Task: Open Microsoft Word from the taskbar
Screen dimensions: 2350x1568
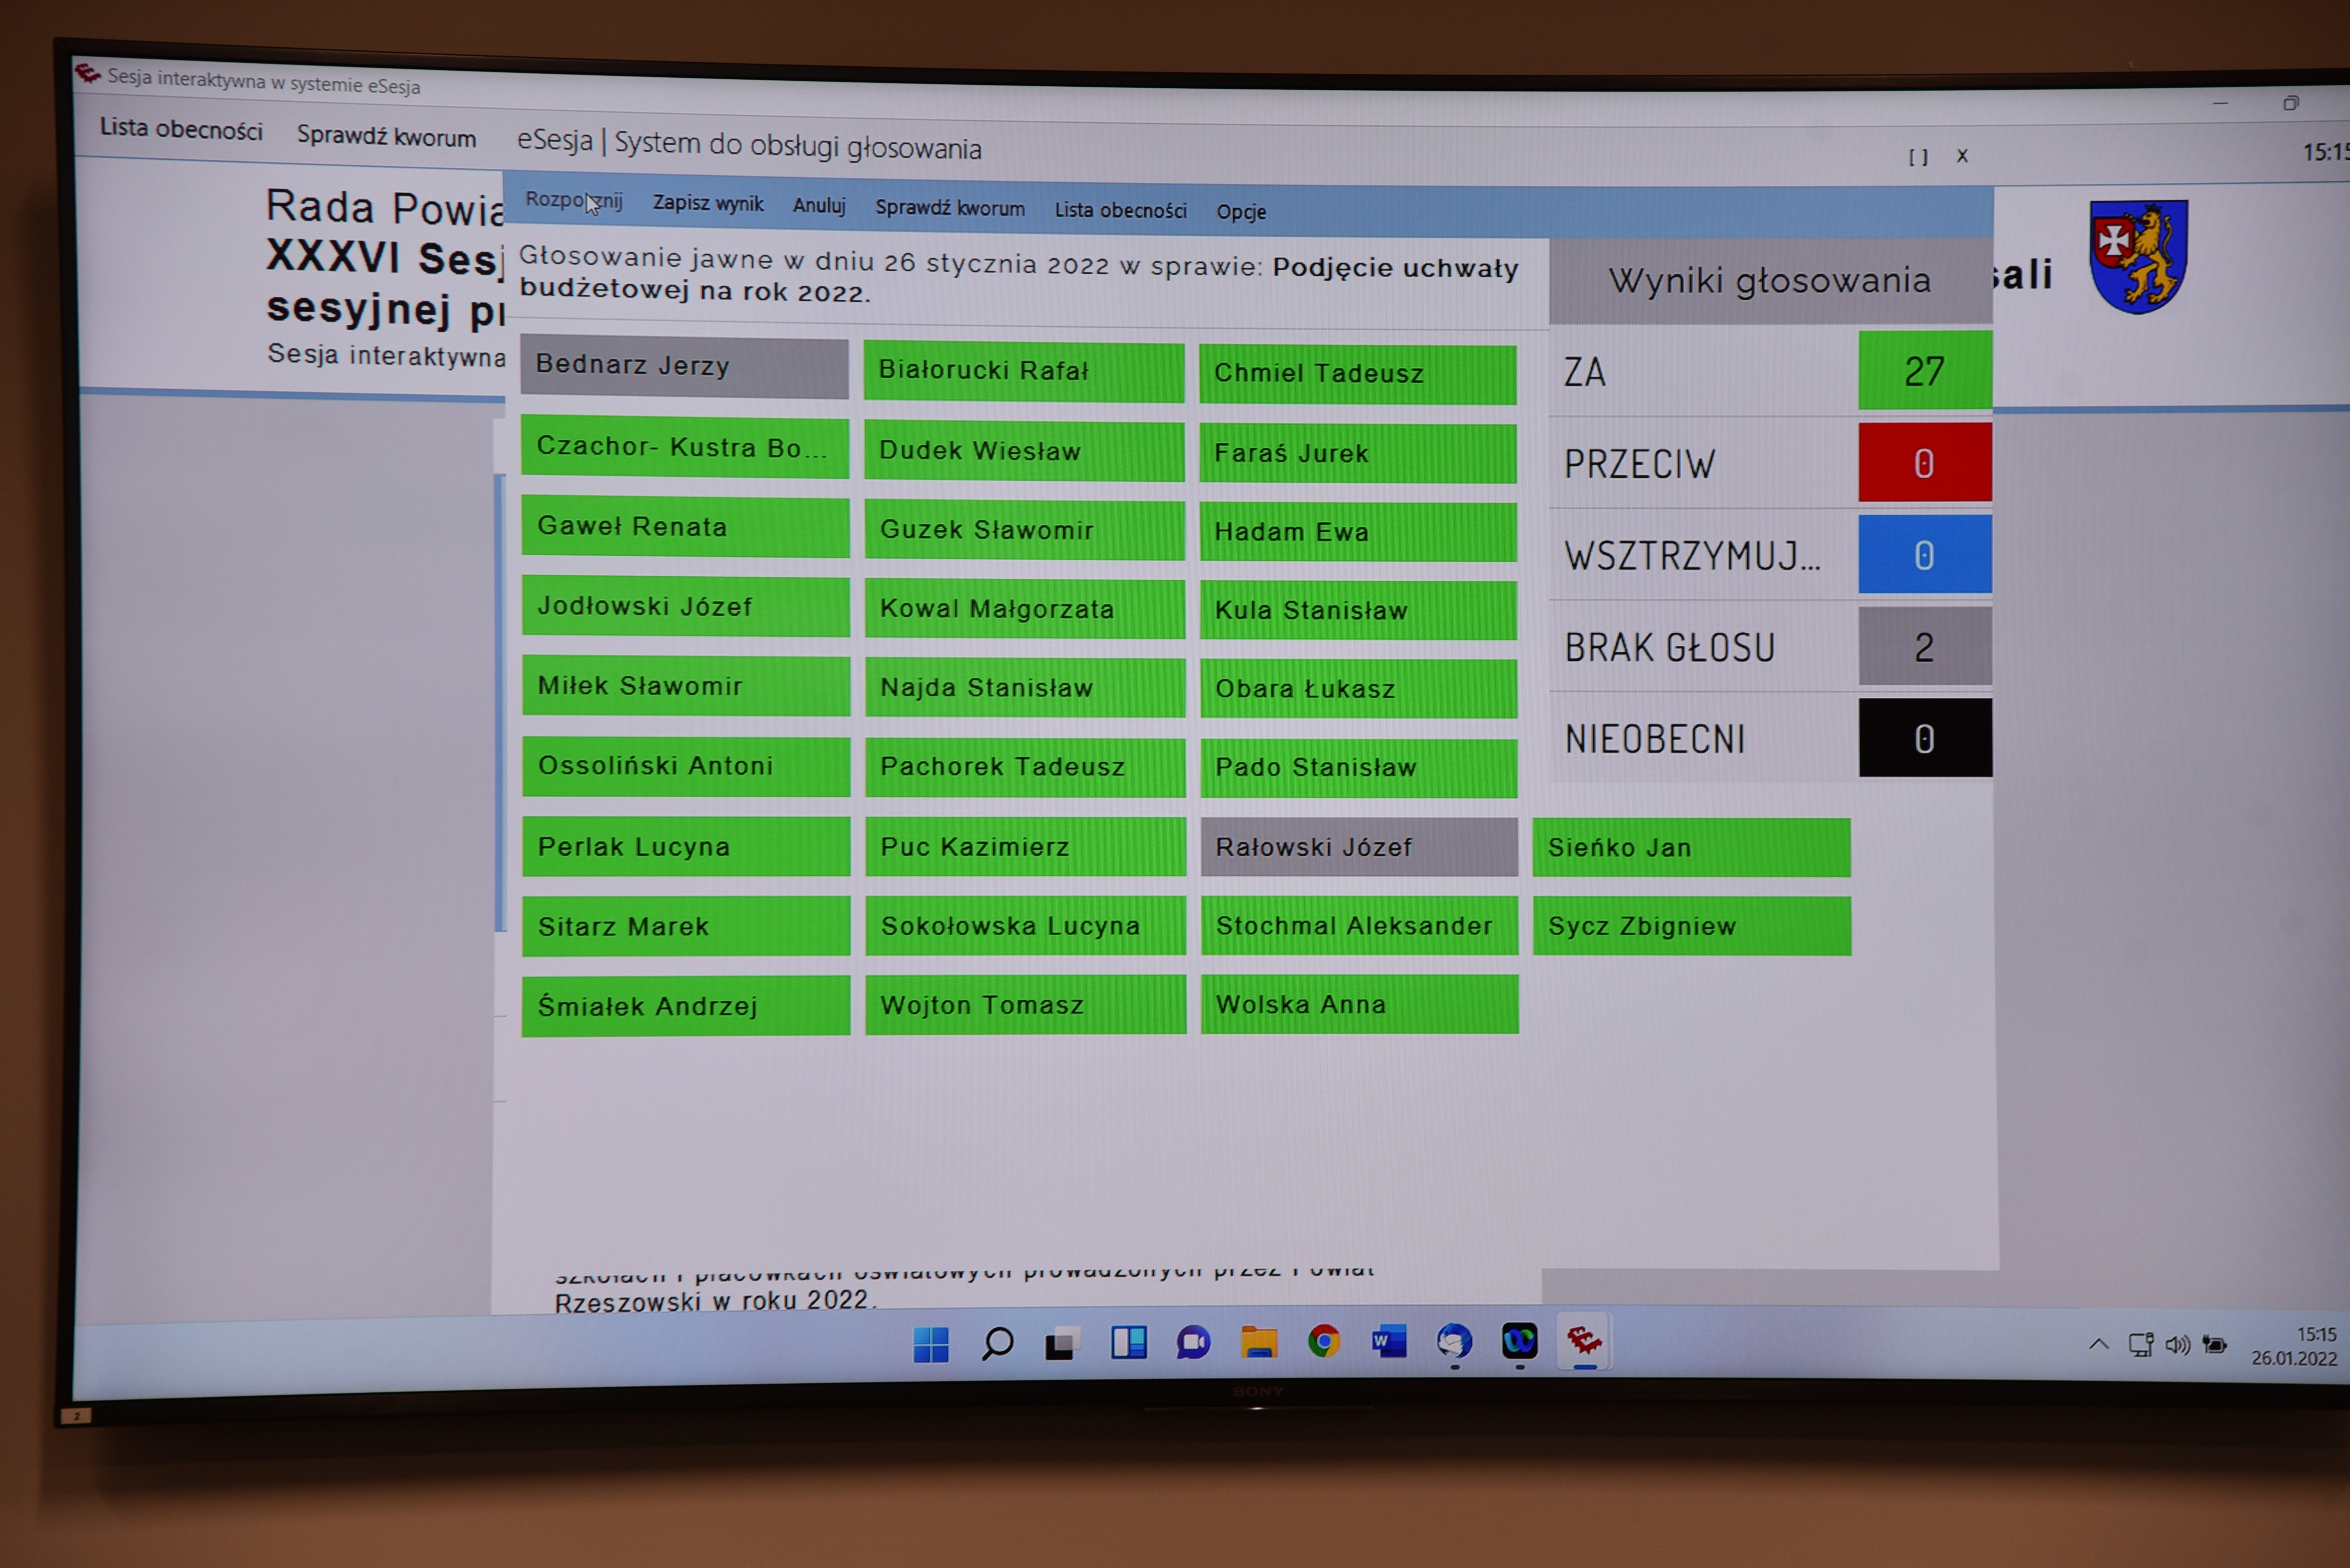Action: pyautogui.click(x=1389, y=1341)
